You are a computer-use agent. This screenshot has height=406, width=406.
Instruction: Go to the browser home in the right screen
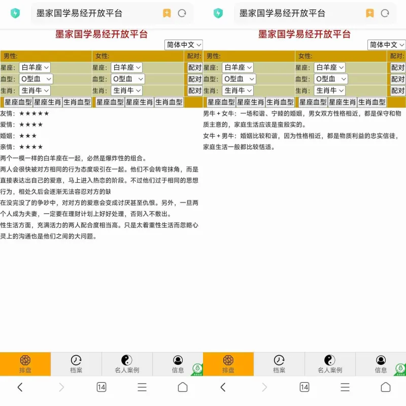pos(386,387)
